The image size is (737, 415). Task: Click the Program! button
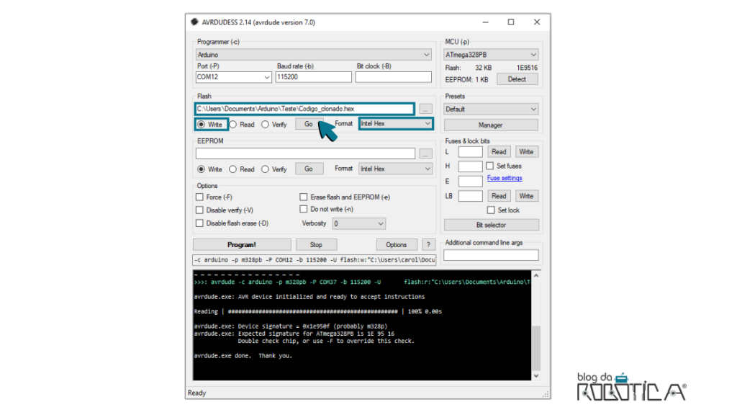242,245
